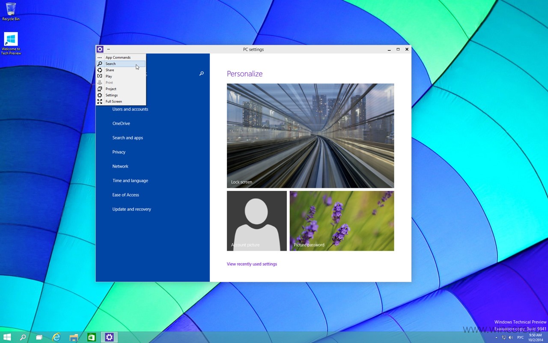This screenshot has width=548, height=343.
Task: Click the PC settings gear icon in title bar
Action: (100, 49)
